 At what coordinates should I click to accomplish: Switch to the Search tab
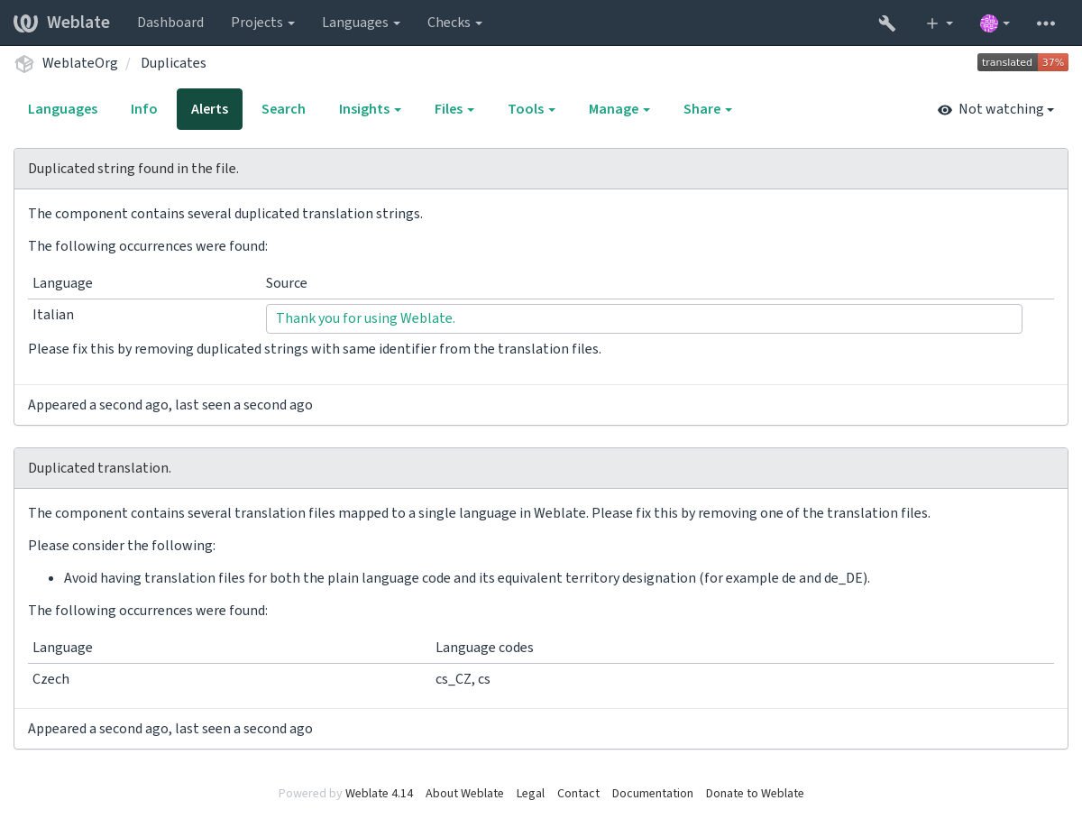(283, 109)
